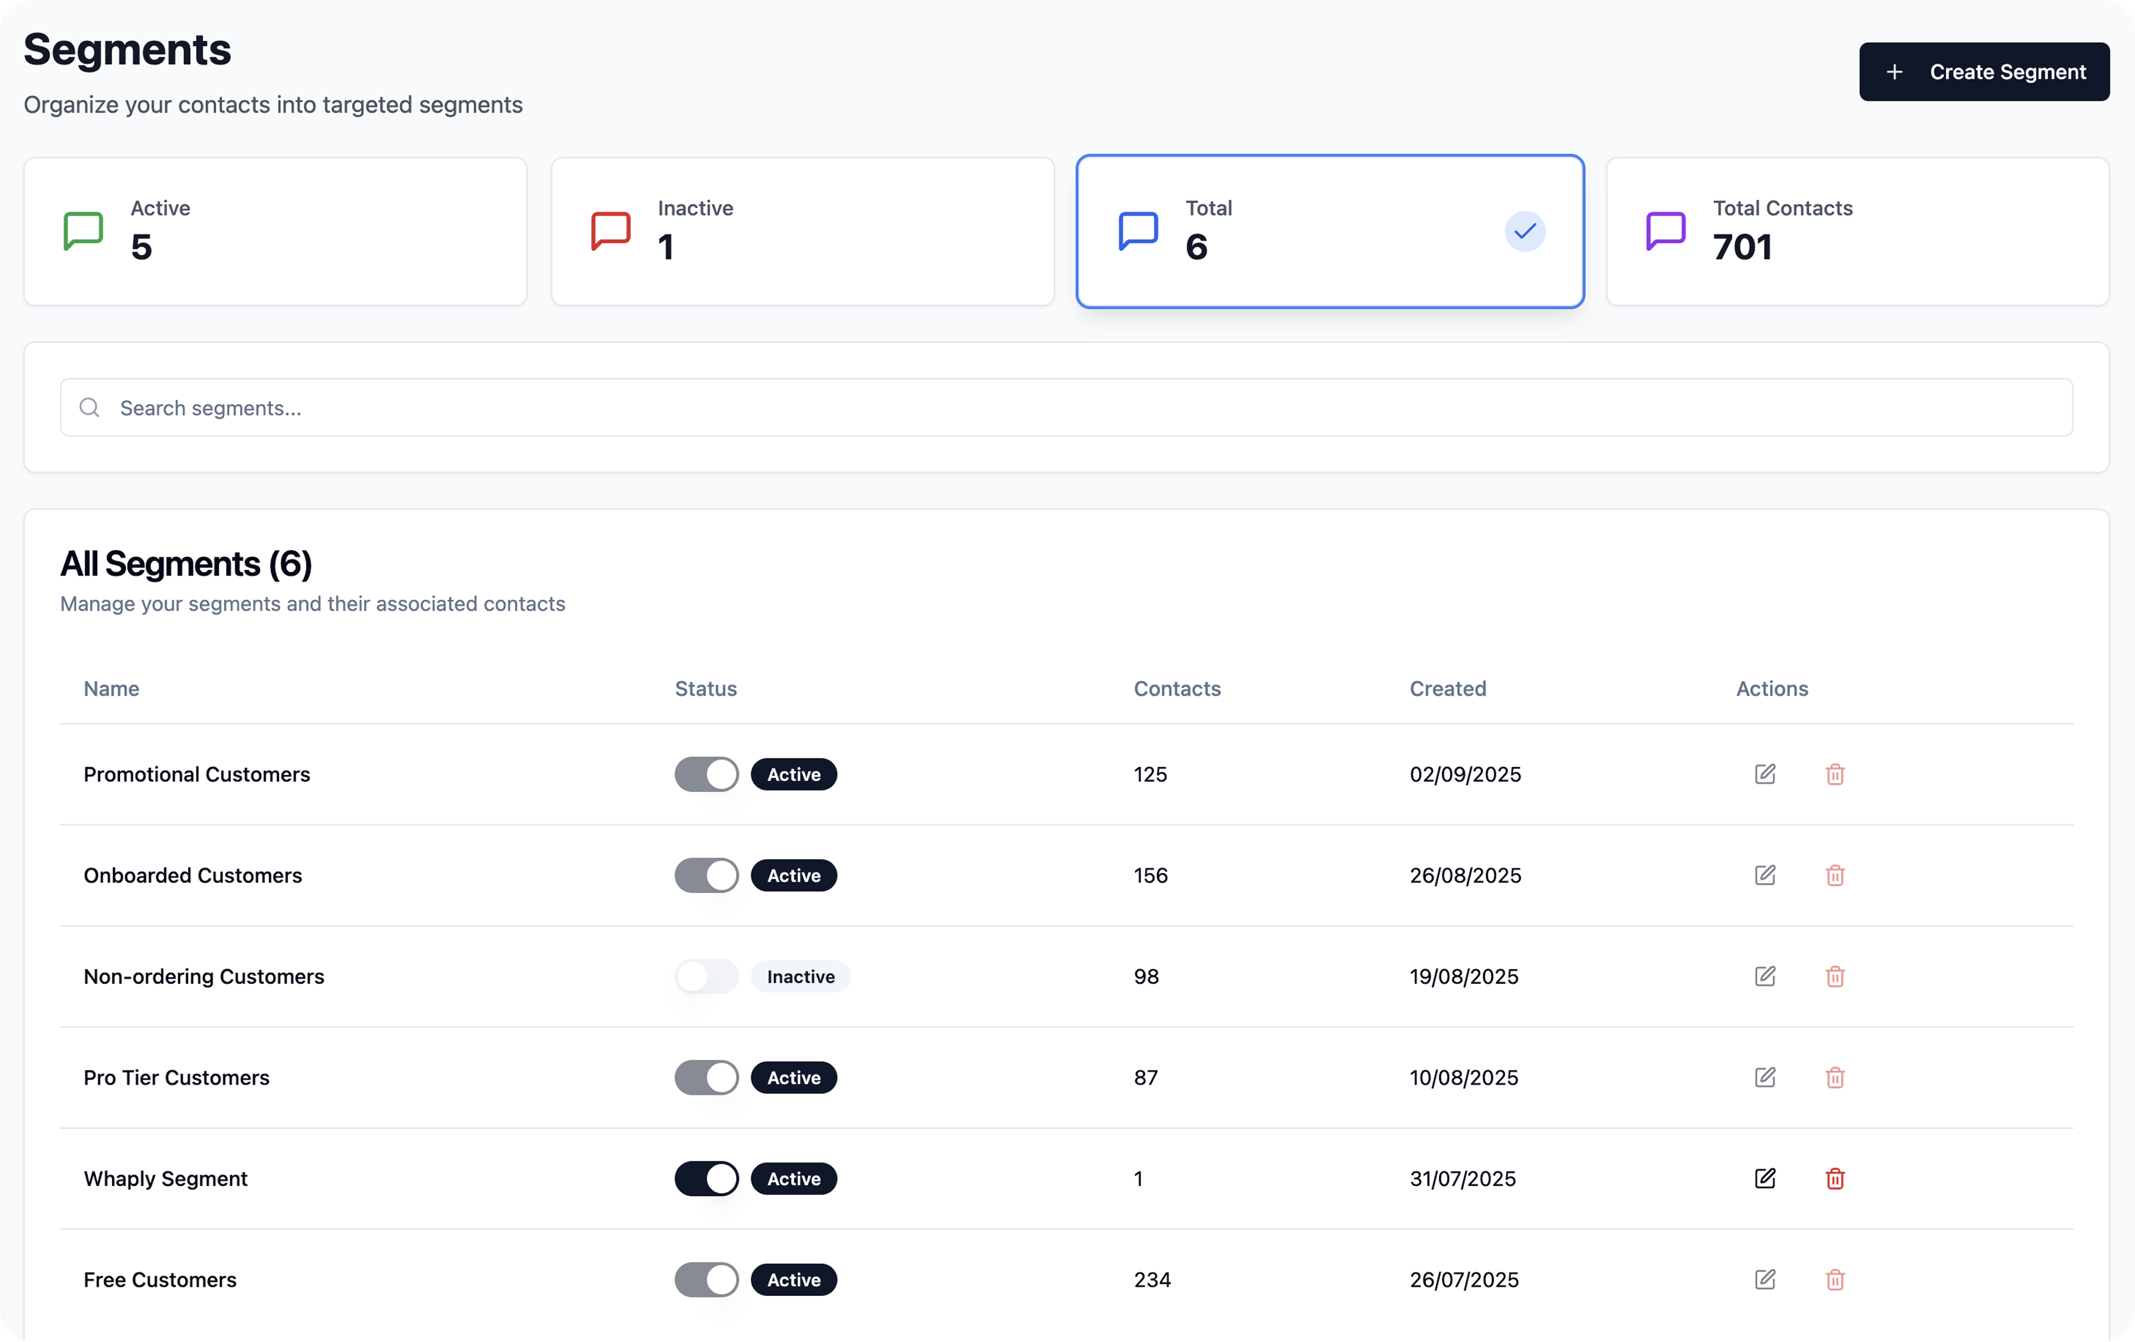Delete the Whaply Segment row
The image size is (2135, 1342).
tap(1835, 1178)
